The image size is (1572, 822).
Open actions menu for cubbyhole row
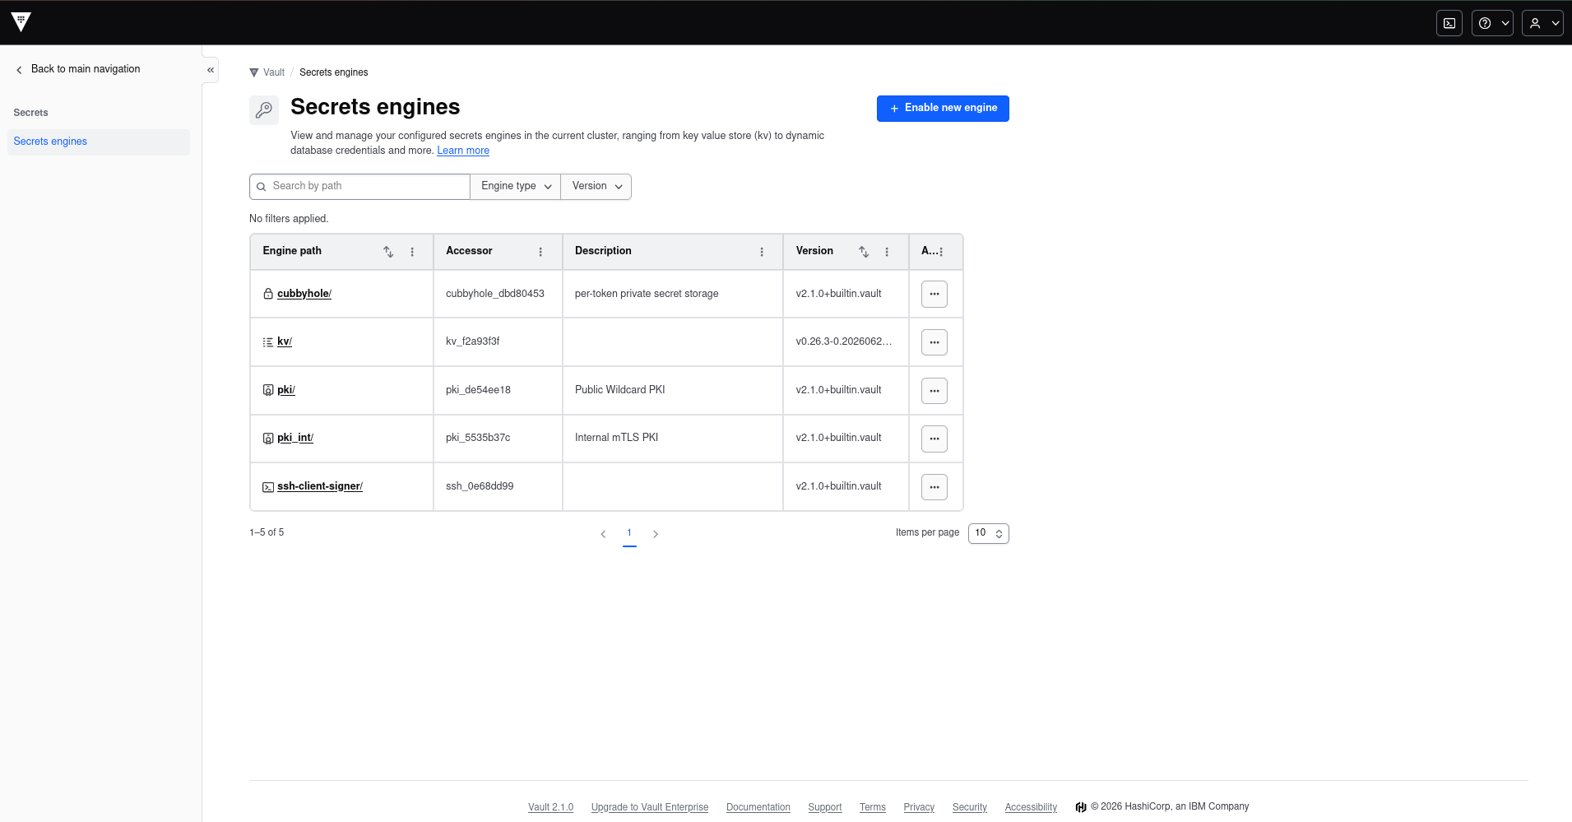point(934,294)
